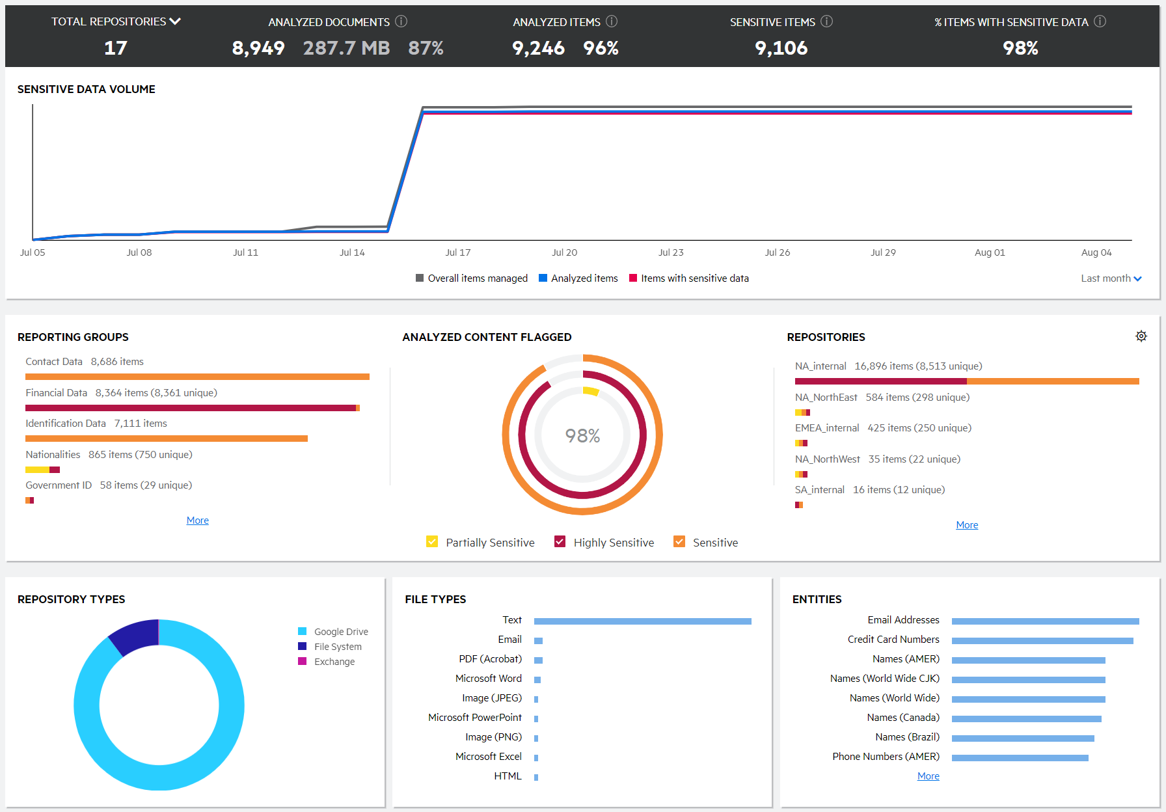
Task: Click the info icon beside Analyzed Documents
Action: point(401,21)
